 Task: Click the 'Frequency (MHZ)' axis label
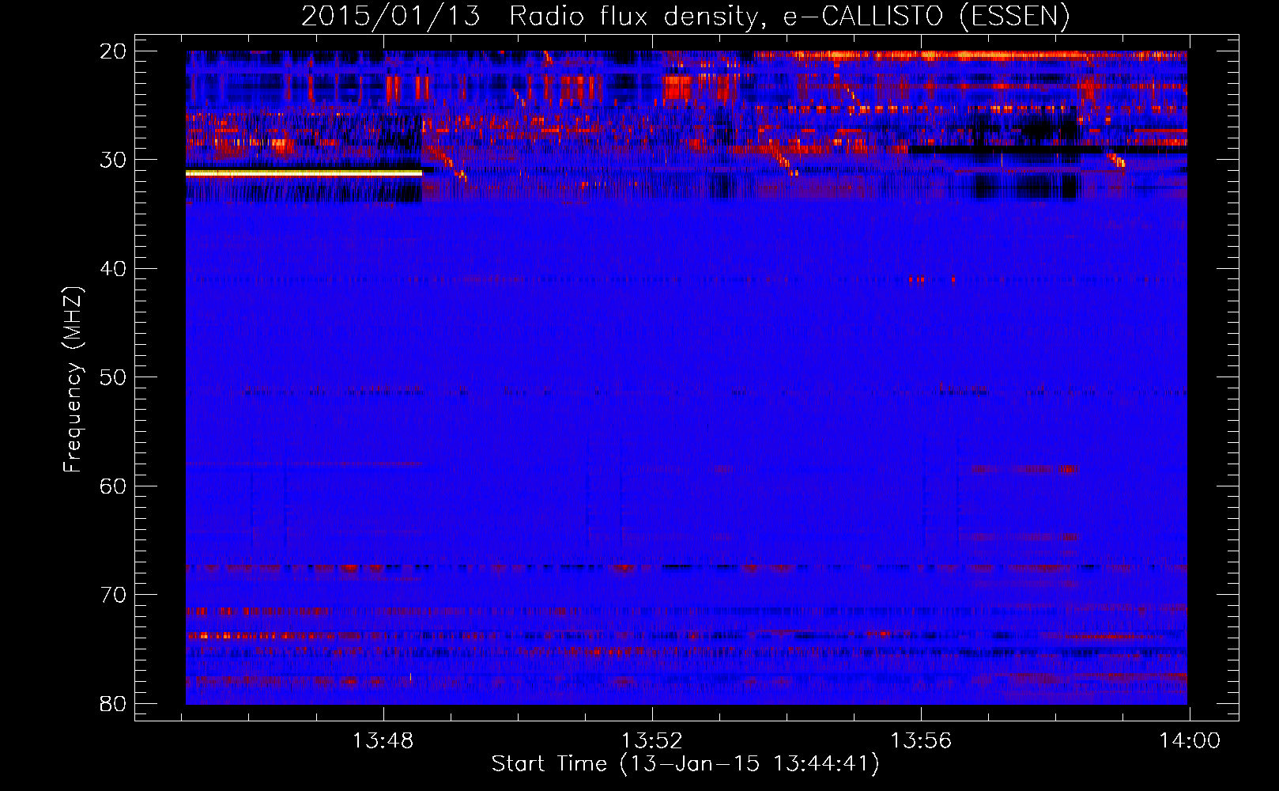[73, 379]
